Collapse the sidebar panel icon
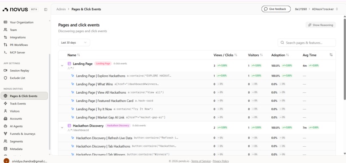 tap(46, 9)
